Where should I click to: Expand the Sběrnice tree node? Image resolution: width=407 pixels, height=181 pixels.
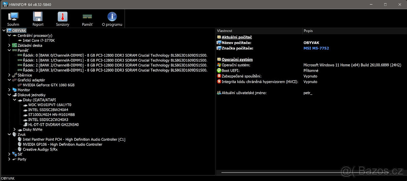[x=9, y=75]
